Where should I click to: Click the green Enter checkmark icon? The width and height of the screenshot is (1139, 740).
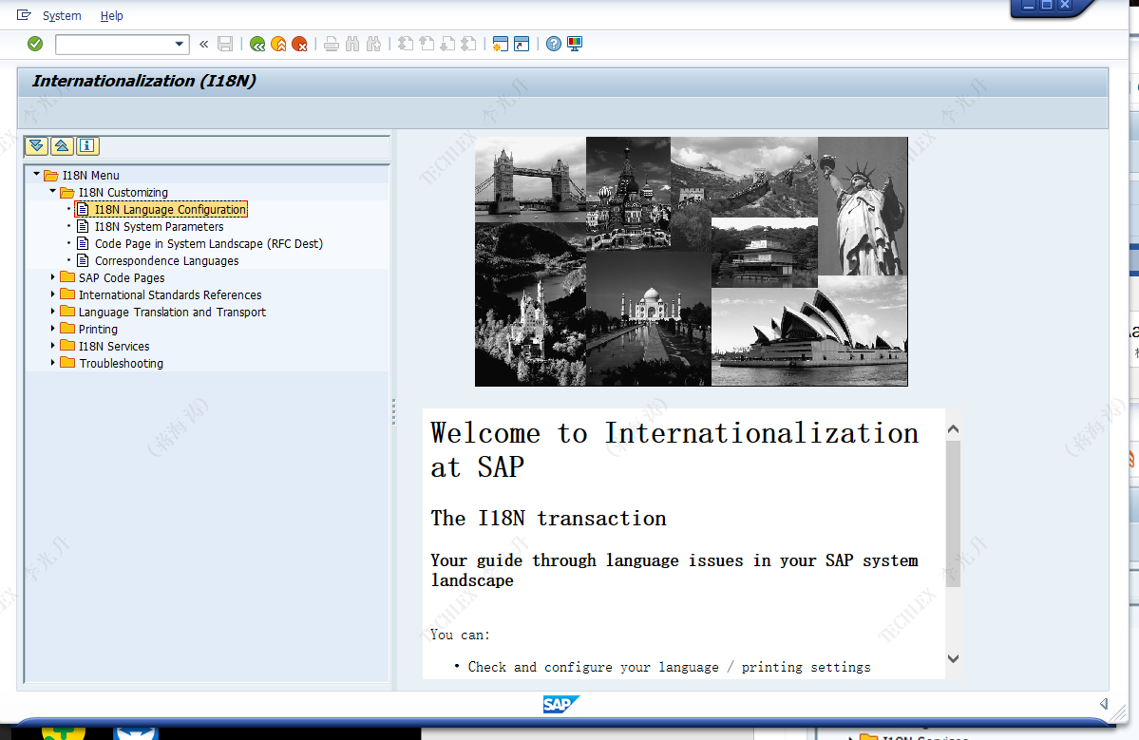(35, 45)
